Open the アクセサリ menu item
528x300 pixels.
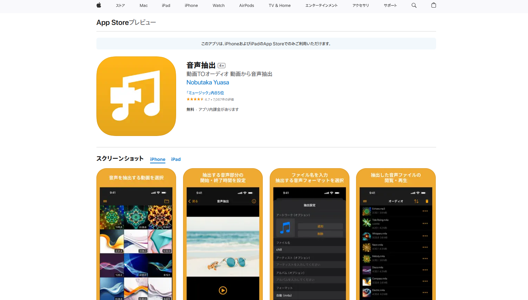(361, 6)
